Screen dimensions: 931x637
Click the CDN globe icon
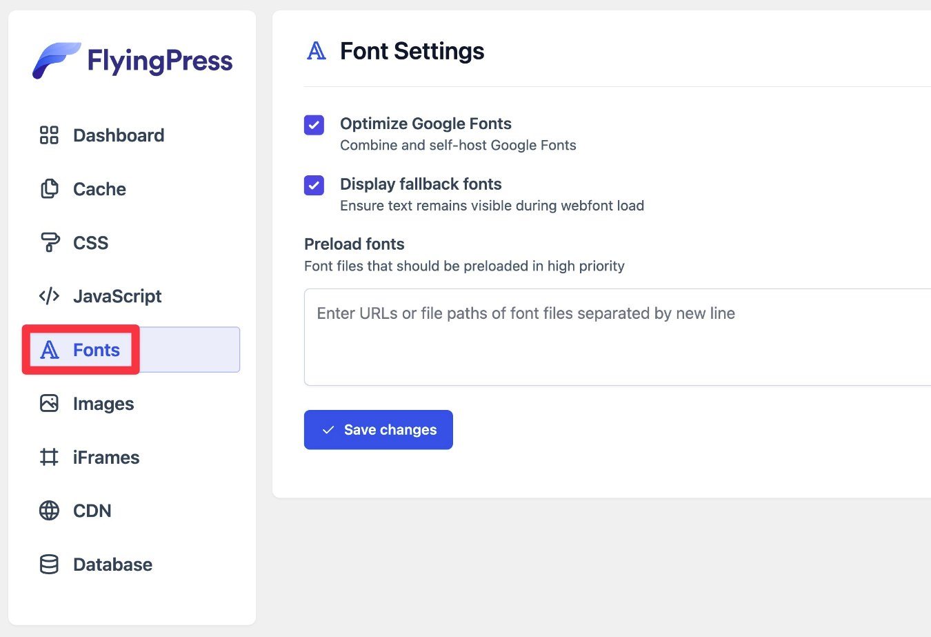49,511
